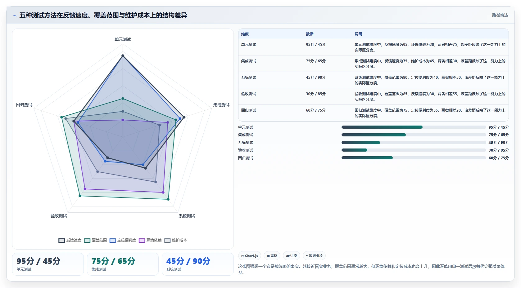Toggle the 覆盖范围 legend swatch

pos(87,241)
